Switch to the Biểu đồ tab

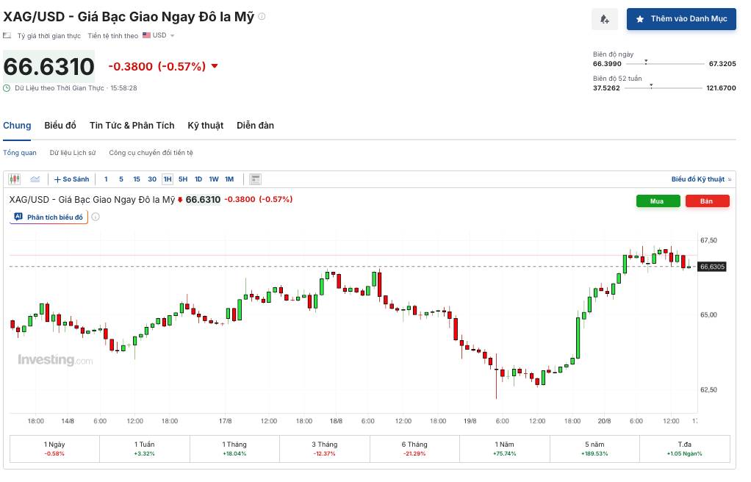click(60, 126)
